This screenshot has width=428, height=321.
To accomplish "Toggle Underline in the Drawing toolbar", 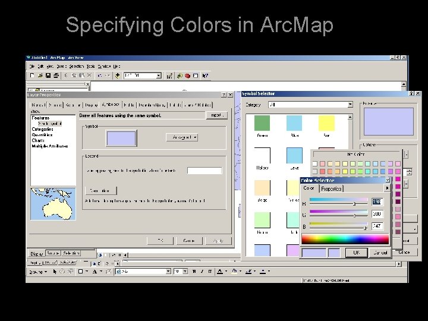I will 210,271.
